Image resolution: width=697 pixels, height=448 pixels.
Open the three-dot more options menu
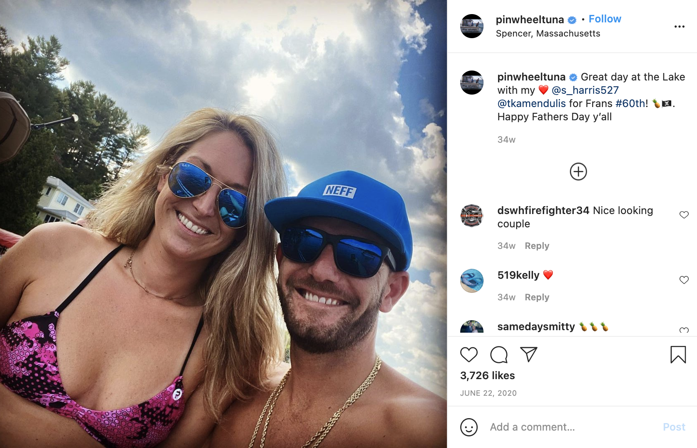click(680, 27)
